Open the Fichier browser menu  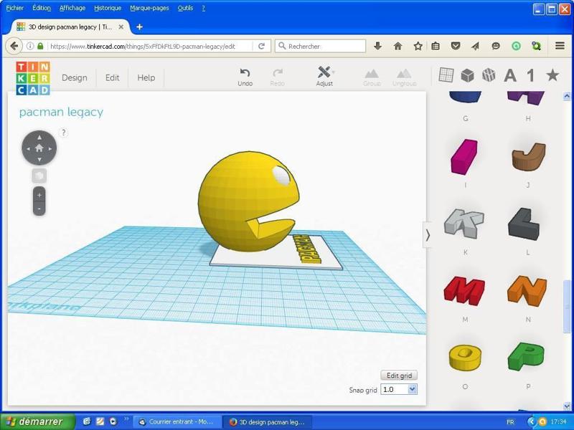[x=14, y=8]
